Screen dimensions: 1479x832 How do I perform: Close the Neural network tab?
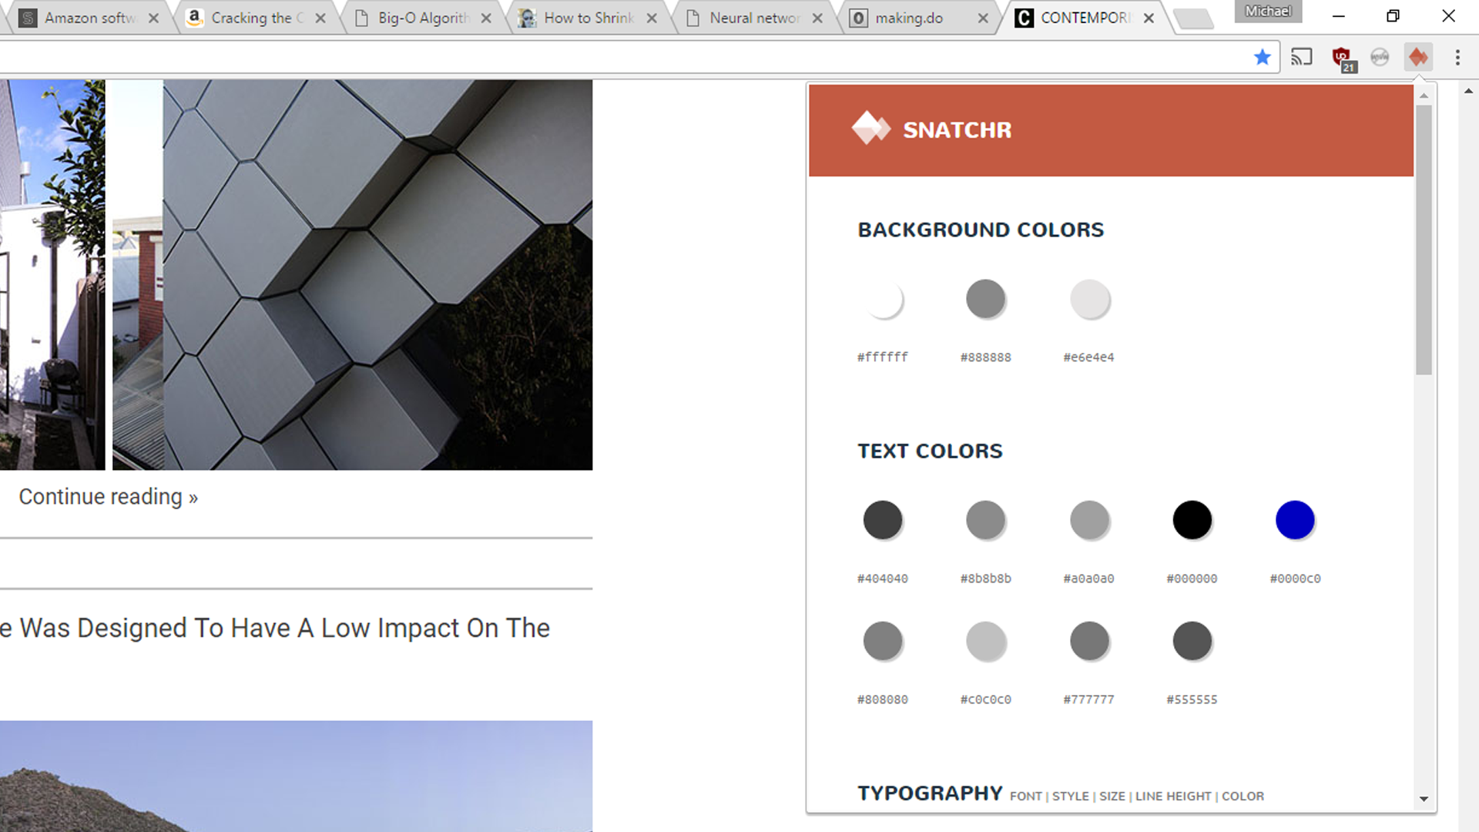pyautogui.click(x=817, y=18)
